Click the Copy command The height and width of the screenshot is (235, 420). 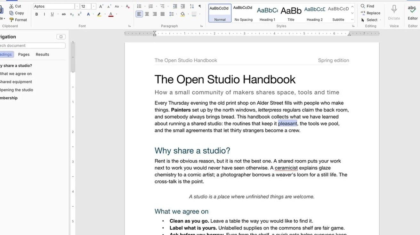16,13
